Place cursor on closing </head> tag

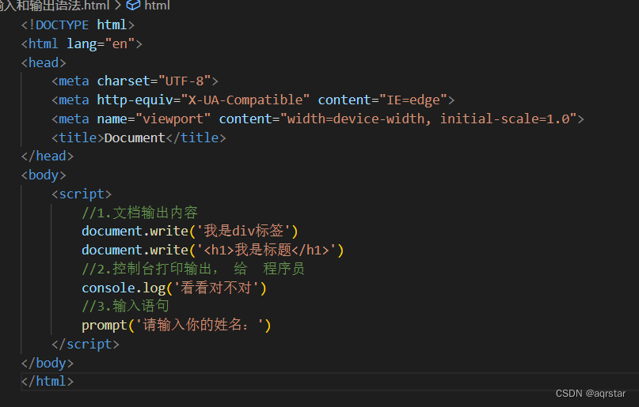[x=48, y=156]
